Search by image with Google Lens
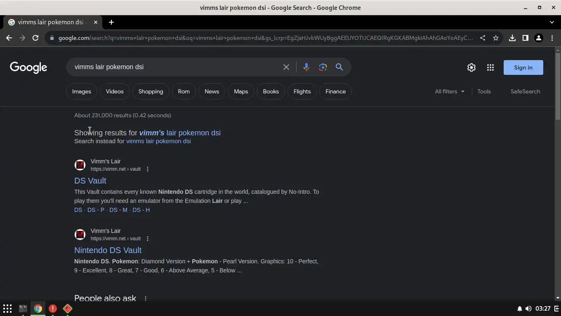The image size is (561, 316). click(x=323, y=67)
